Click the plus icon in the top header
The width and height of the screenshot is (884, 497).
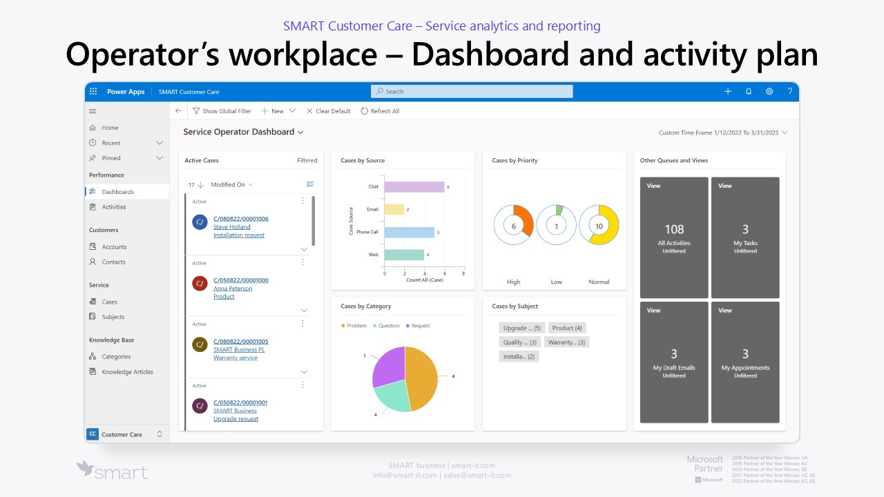(x=728, y=91)
